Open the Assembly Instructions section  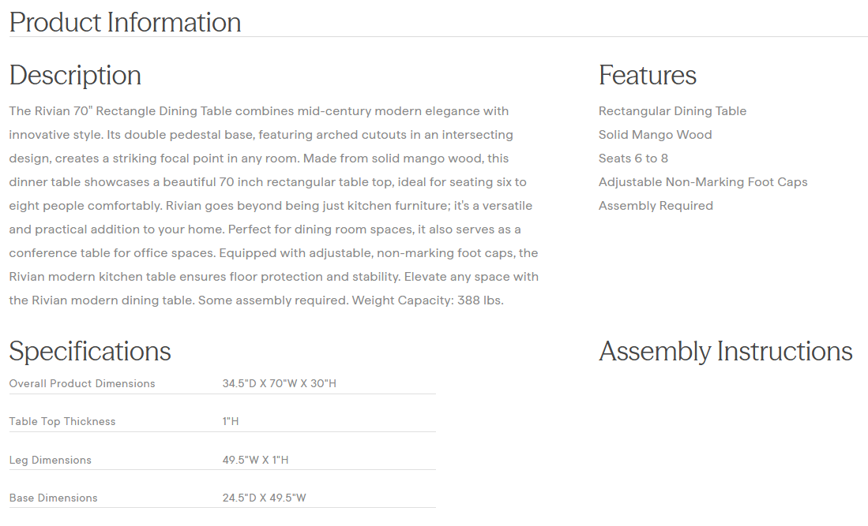(725, 351)
